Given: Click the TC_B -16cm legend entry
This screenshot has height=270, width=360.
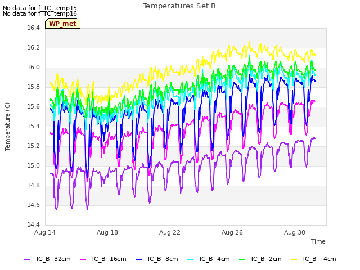Looking at the screenshot, I should pyautogui.click(x=103, y=259).
